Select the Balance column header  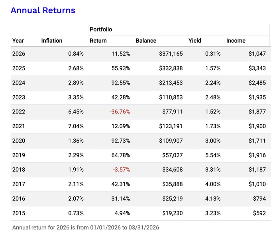tap(146, 41)
